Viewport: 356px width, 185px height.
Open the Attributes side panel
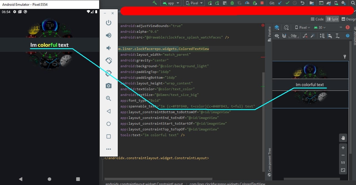coord(354,36)
